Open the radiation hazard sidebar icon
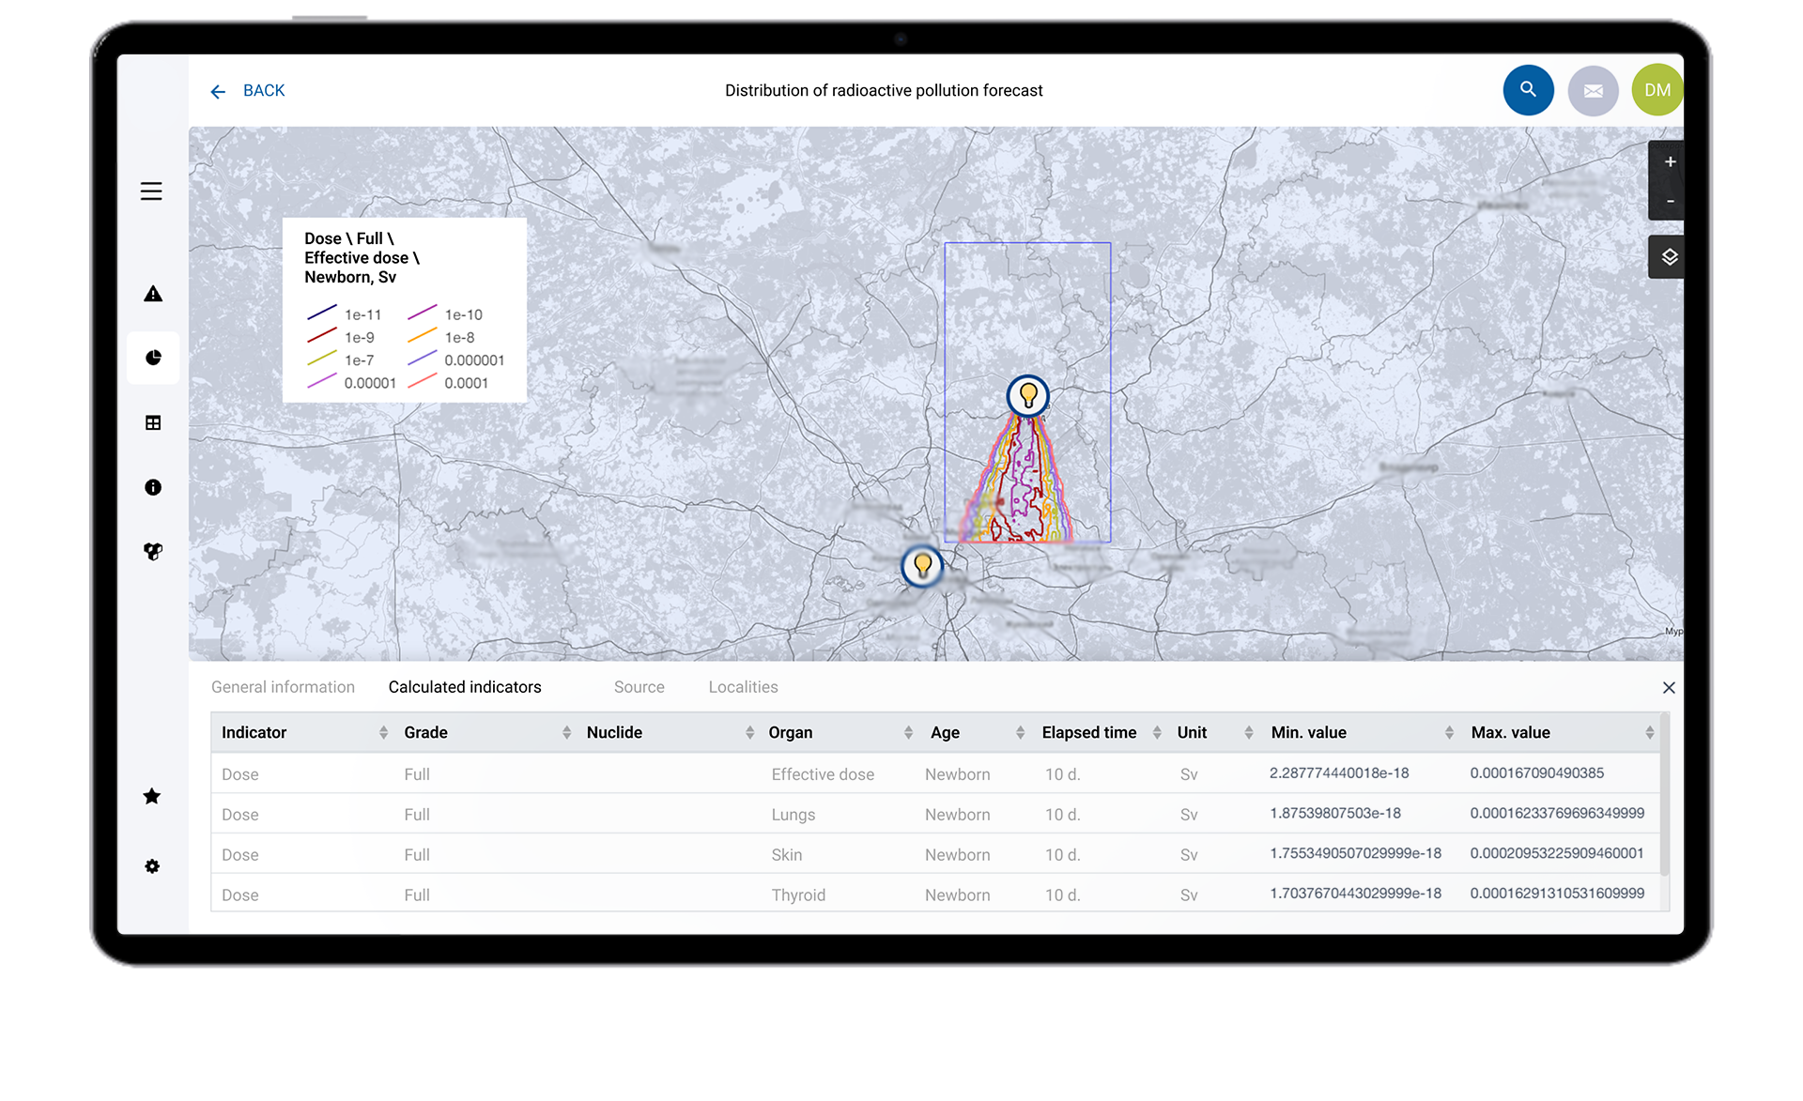1803x1101 pixels. pos(153,552)
